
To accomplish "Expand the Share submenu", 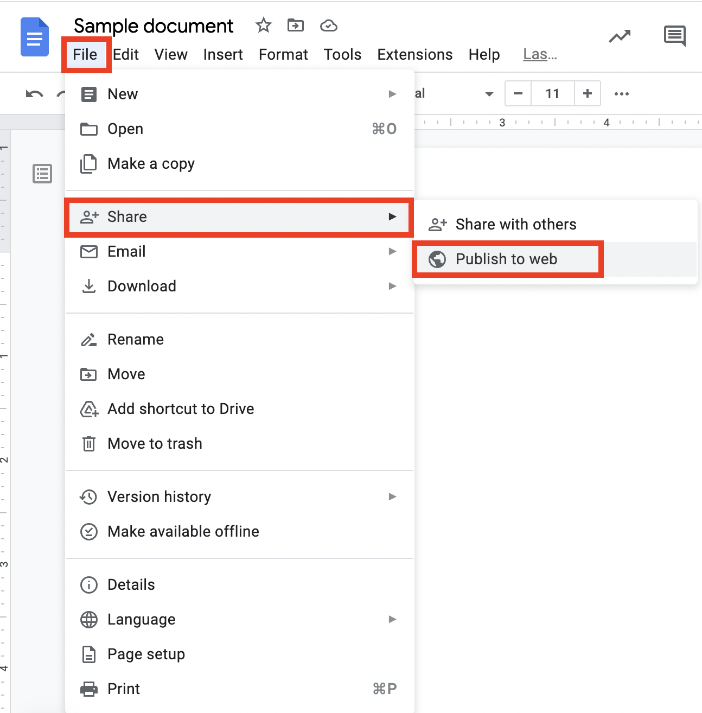I will click(x=239, y=217).
